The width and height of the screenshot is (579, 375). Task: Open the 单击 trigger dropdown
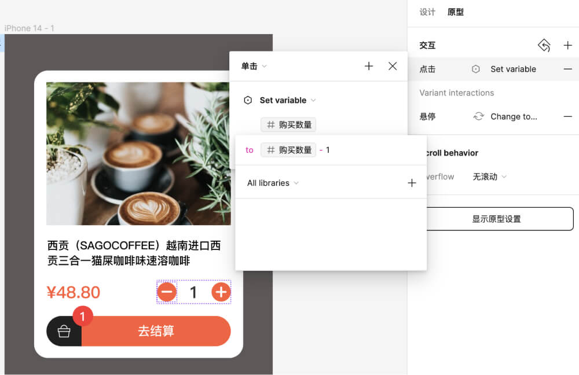point(254,67)
